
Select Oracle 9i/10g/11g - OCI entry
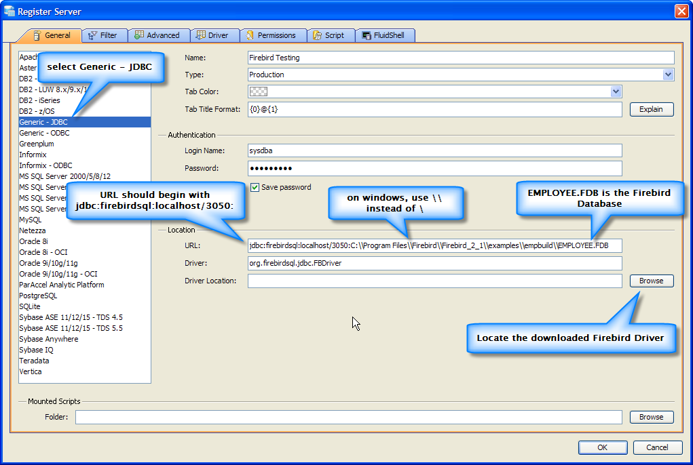pyautogui.click(x=85, y=274)
